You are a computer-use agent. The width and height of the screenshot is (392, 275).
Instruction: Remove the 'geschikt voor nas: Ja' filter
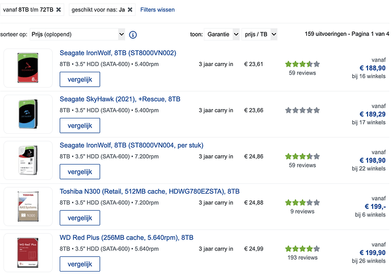130,10
